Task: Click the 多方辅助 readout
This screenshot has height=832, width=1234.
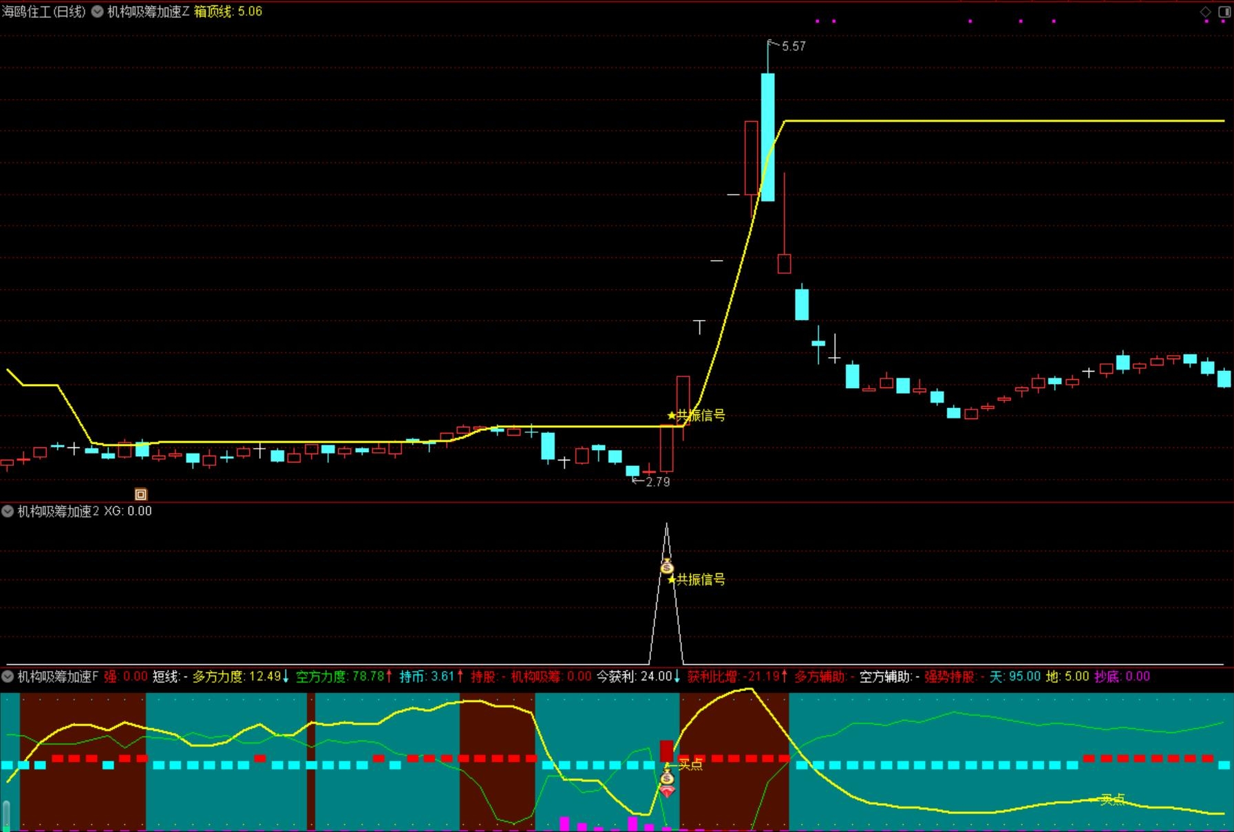Action: pos(825,676)
